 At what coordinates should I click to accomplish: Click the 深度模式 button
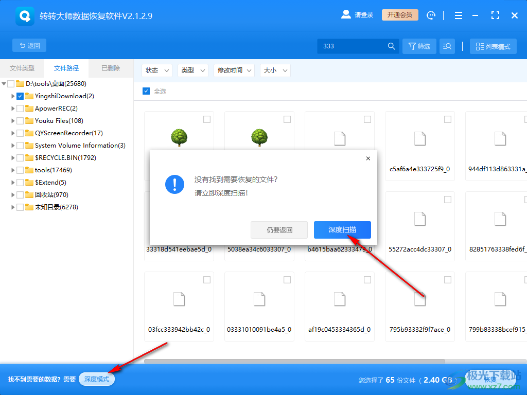coord(97,379)
